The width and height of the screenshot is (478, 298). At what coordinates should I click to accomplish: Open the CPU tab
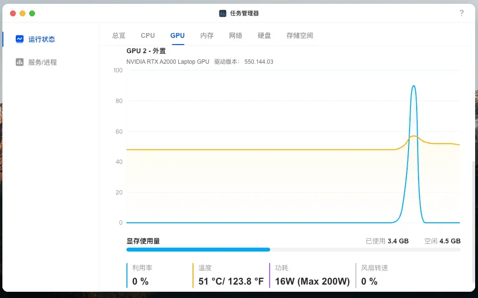pyautogui.click(x=148, y=35)
